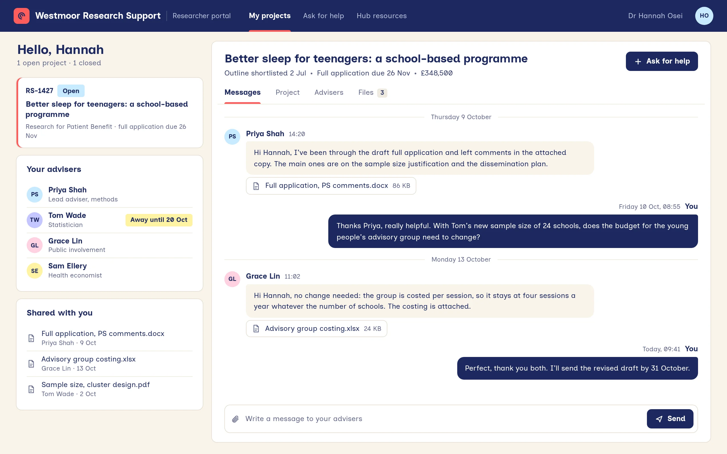The height and width of the screenshot is (454, 727).
Task: Click the SE avatar for Sam Ellery
Action: 35,271
